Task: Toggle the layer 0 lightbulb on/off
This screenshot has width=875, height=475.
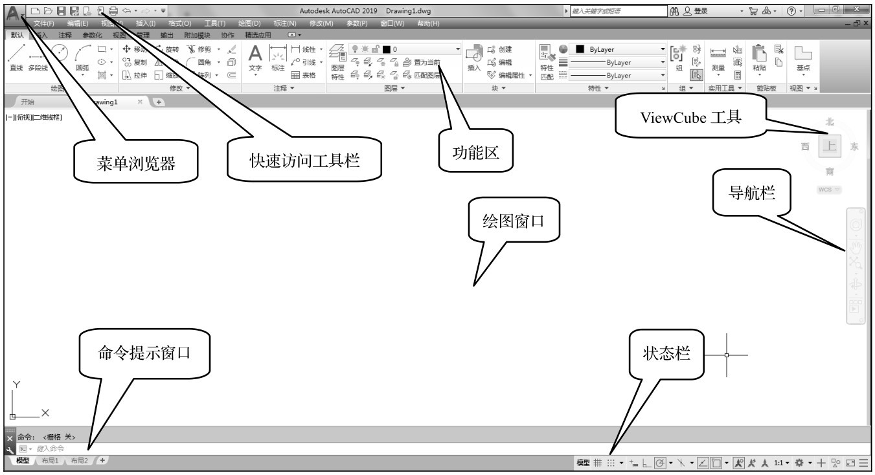Action: click(354, 49)
